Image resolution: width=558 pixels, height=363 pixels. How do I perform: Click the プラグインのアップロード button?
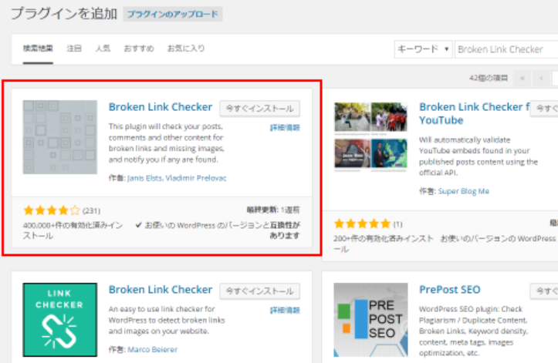[171, 14]
